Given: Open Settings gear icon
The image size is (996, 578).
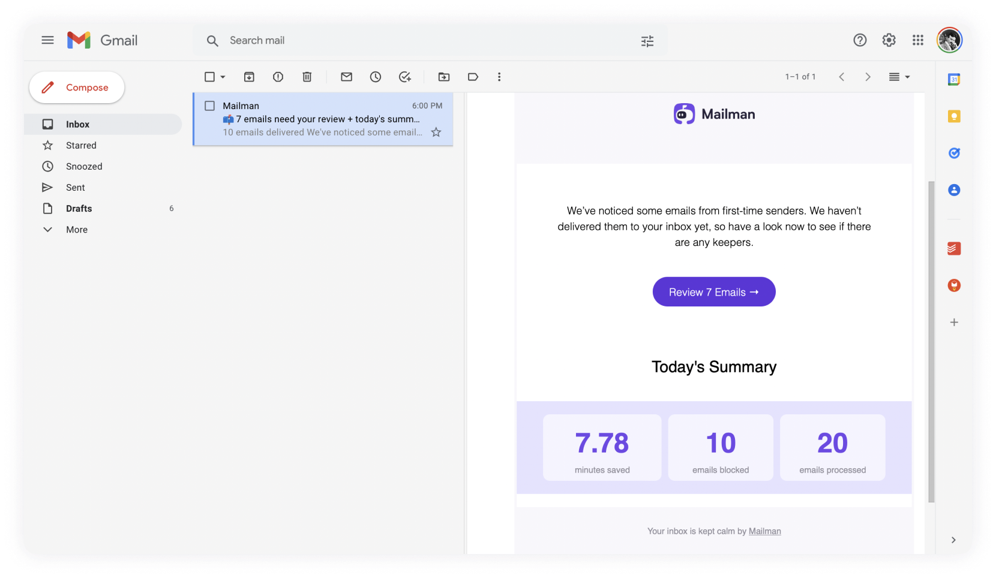Looking at the screenshot, I should pos(889,40).
